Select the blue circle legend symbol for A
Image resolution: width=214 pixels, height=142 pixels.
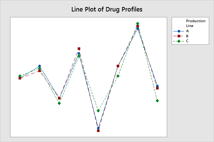click(x=179, y=31)
